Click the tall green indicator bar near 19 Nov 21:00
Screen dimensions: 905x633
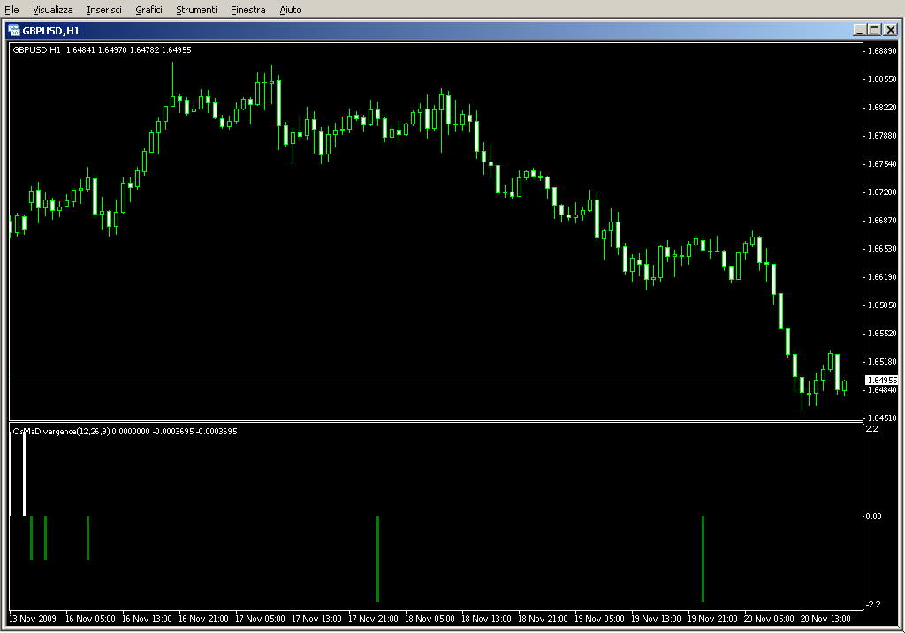tap(703, 558)
